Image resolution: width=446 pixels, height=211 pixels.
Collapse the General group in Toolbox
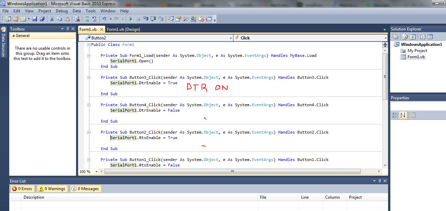[13, 36]
